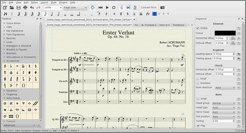Select crotchet quarter note duration

coord(52,14)
